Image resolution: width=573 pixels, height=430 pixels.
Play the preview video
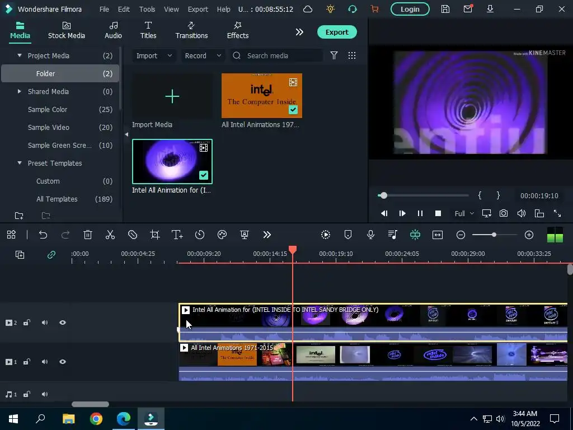402,213
